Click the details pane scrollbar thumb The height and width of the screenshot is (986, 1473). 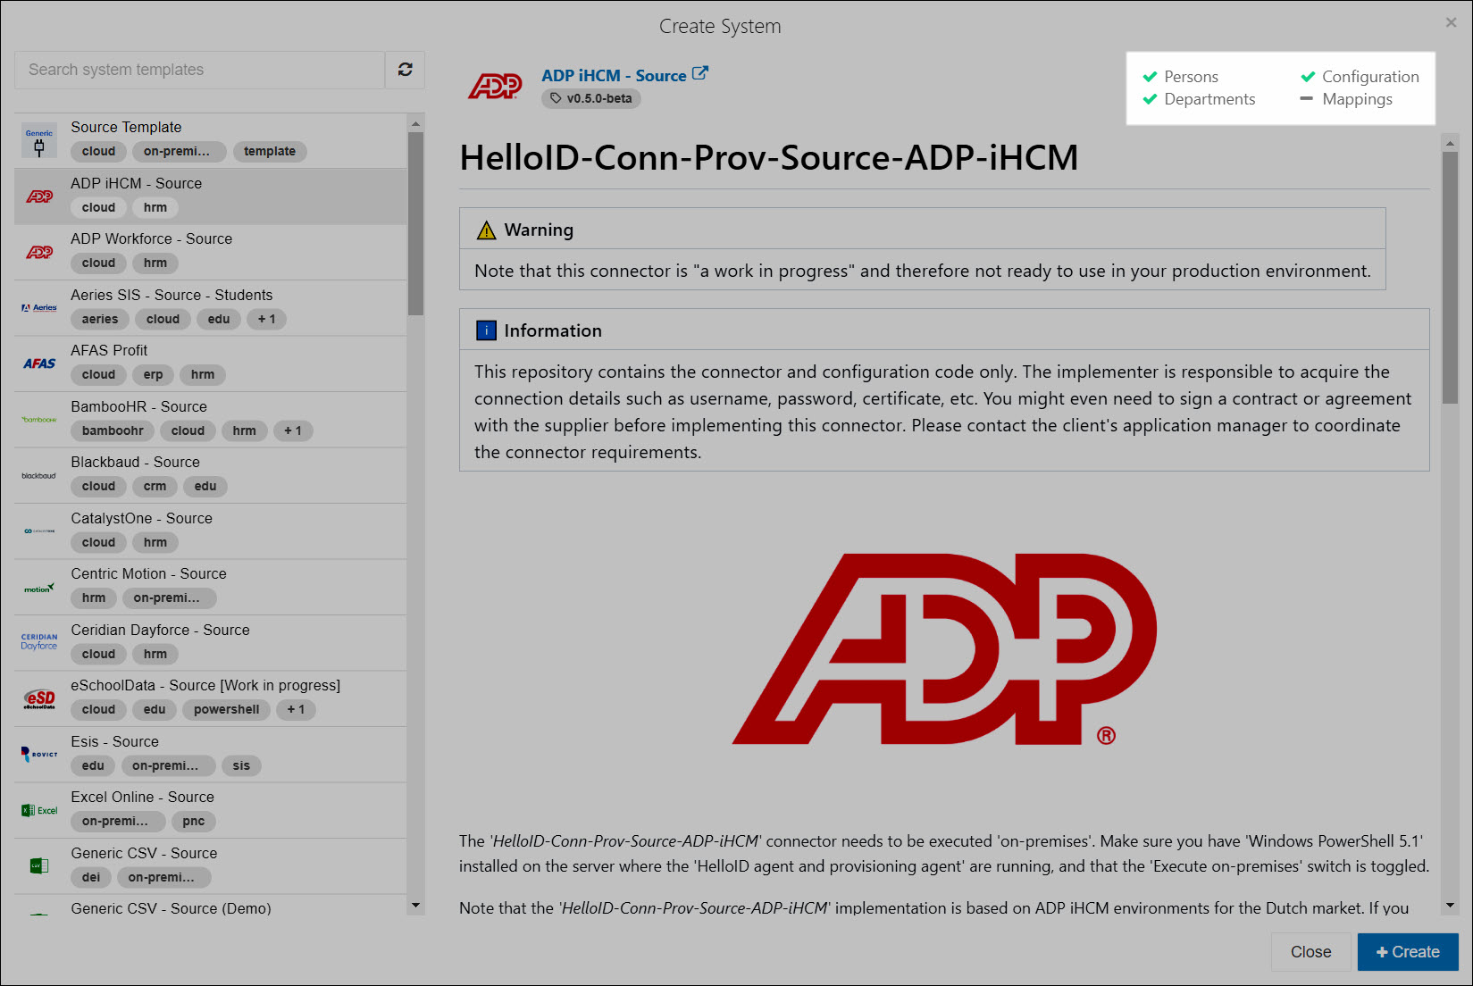(1450, 277)
